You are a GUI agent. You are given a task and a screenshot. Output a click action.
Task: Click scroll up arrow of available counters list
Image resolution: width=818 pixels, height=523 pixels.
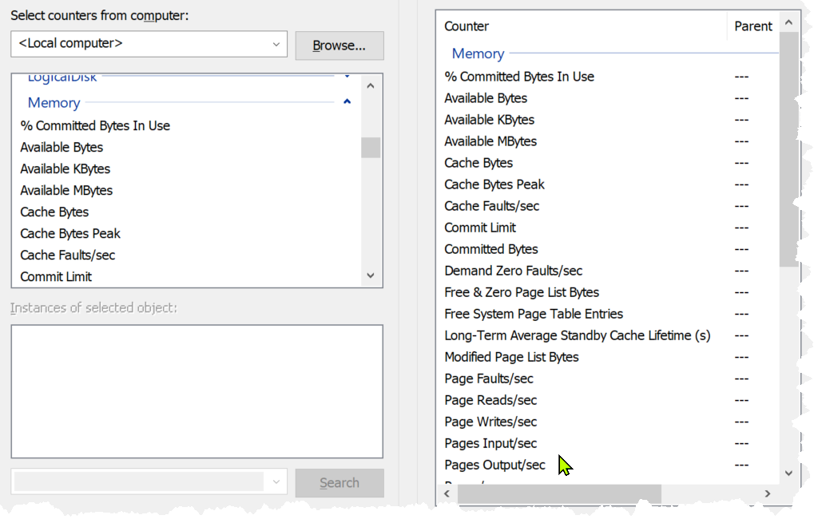point(371,85)
